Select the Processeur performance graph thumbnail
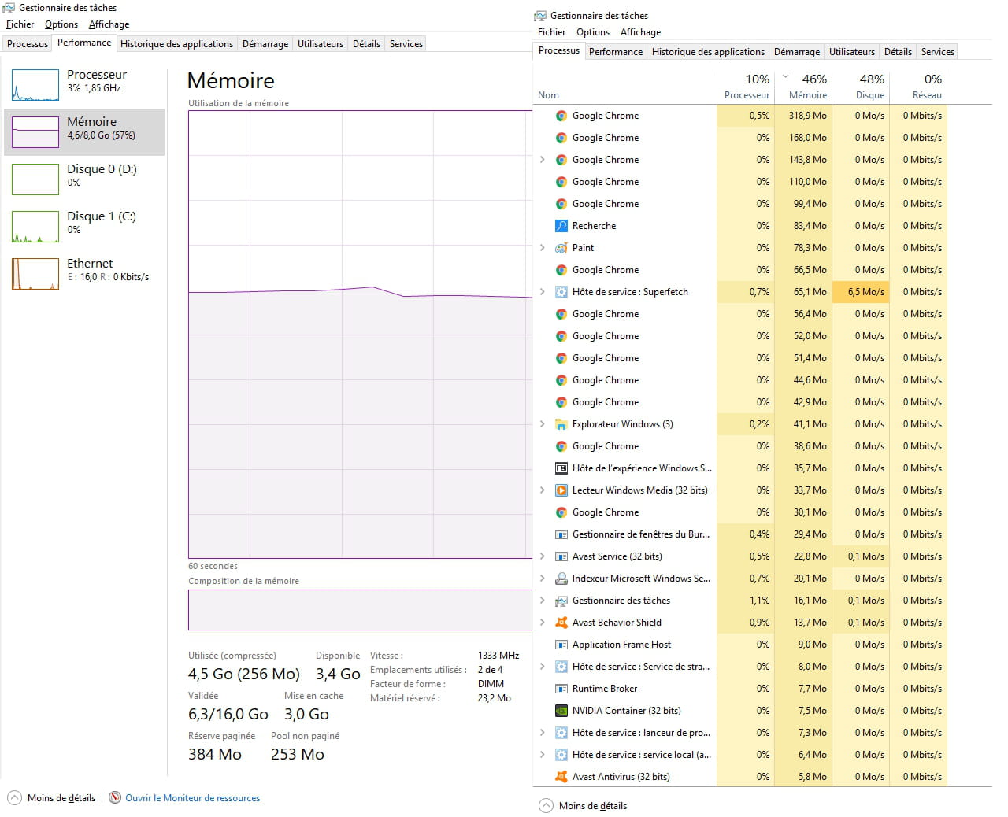The height and width of the screenshot is (817, 1008). 35,85
